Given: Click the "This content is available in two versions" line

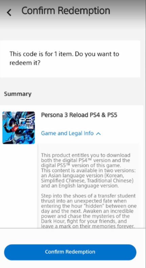Looking at the screenshot, I should (x=88, y=170).
